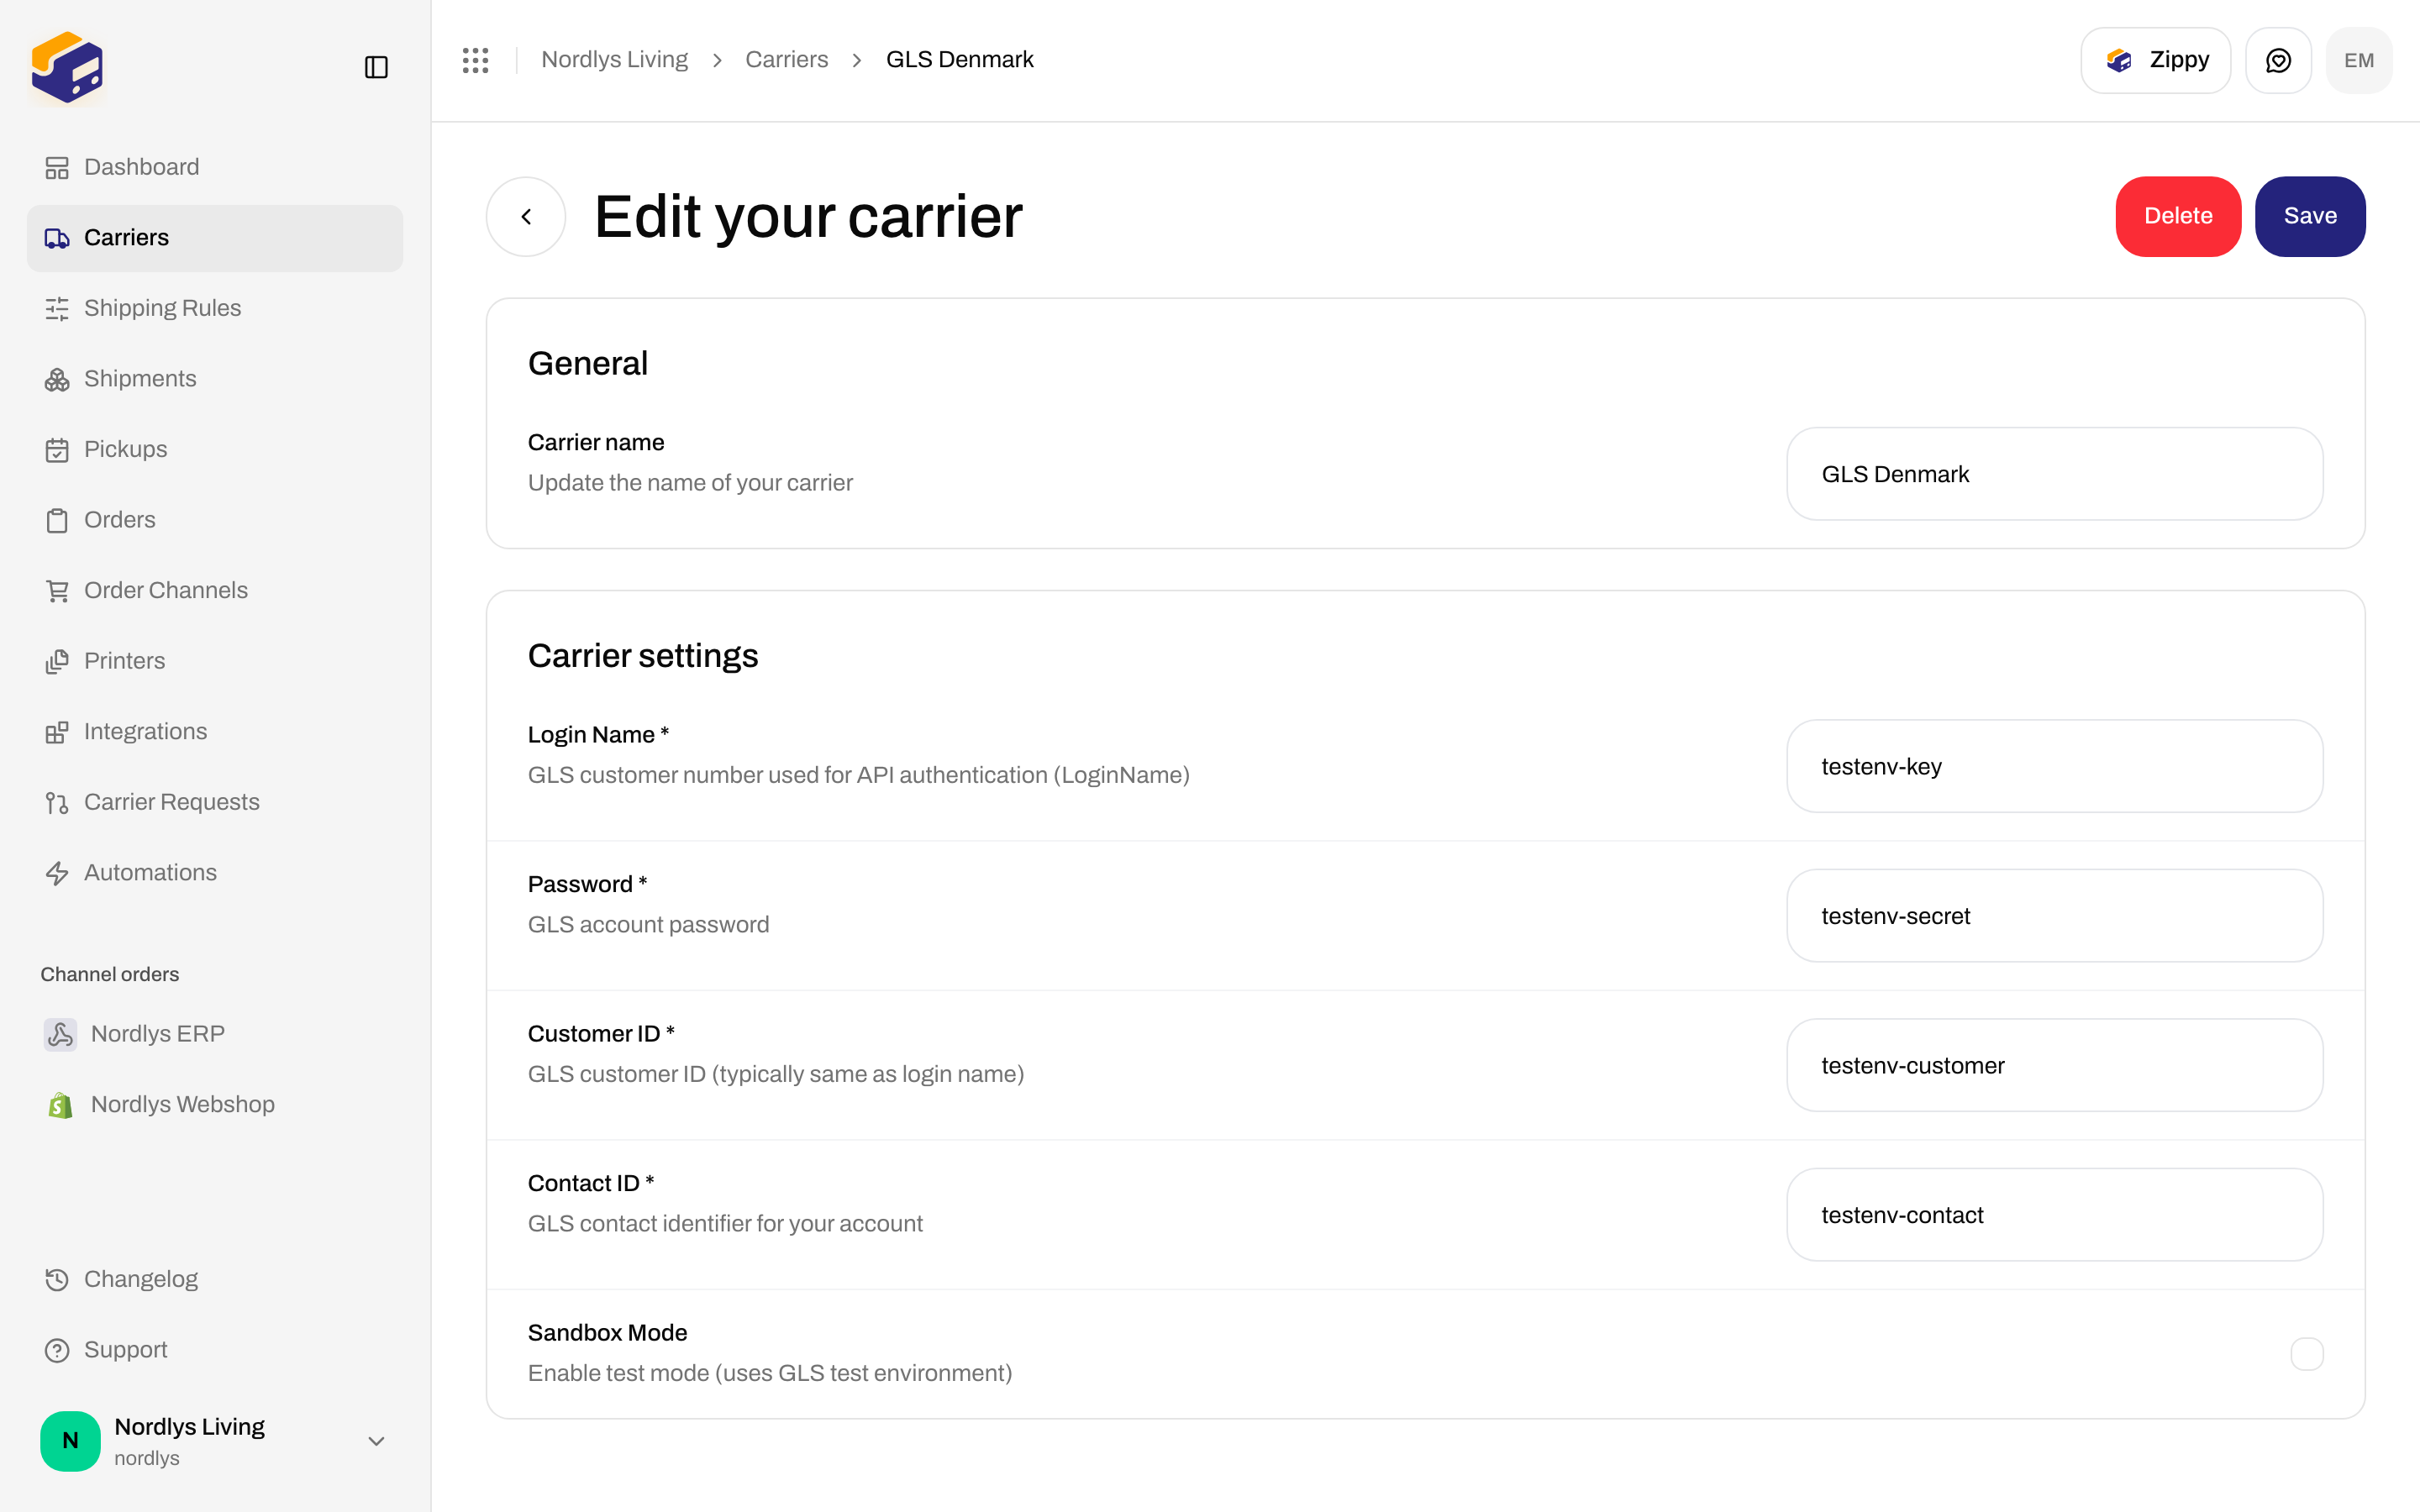Image resolution: width=2420 pixels, height=1512 pixels.
Task: Click the Integrations blocks icon
Action: pyautogui.click(x=57, y=732)
